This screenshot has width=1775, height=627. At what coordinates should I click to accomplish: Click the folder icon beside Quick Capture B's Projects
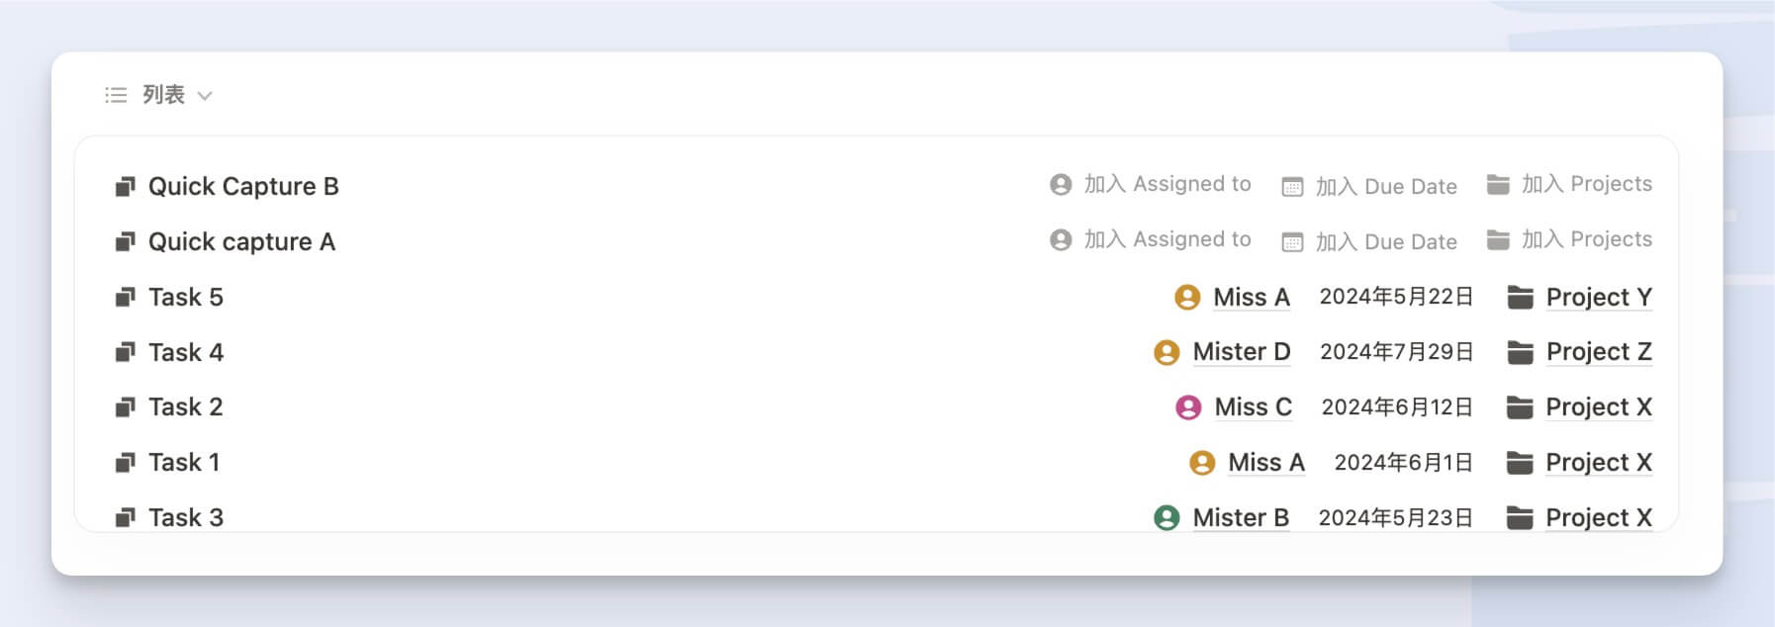1496,183
